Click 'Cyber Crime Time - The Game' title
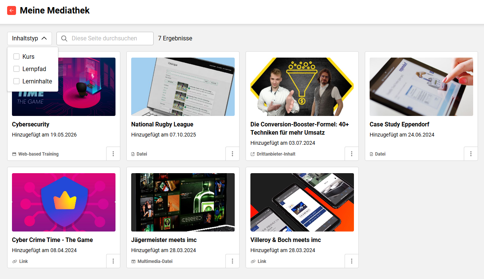 (x=52, y=240)
